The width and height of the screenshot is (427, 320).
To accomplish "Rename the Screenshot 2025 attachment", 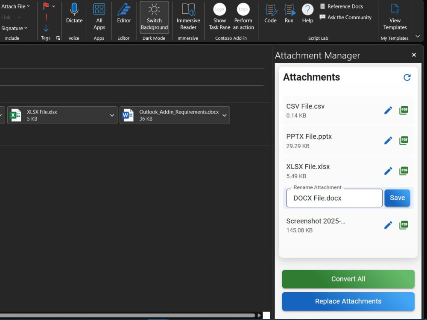I will [x=388, y=225].
